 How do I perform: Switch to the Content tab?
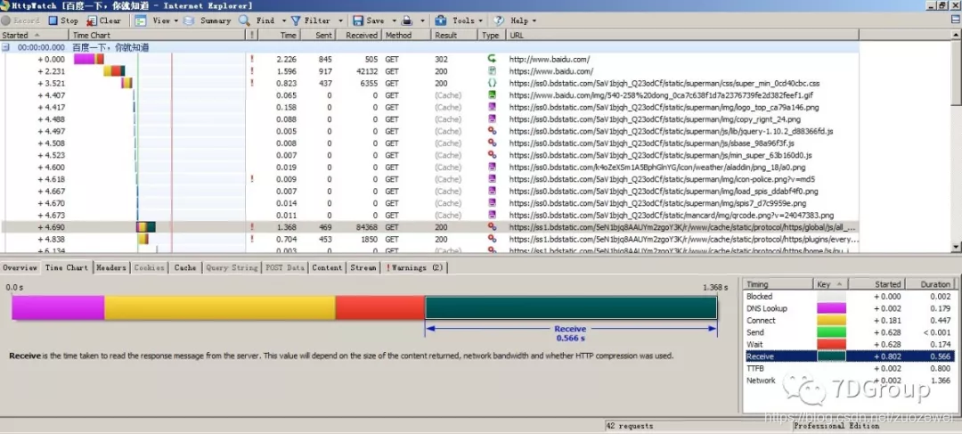[x=326, y=267]
